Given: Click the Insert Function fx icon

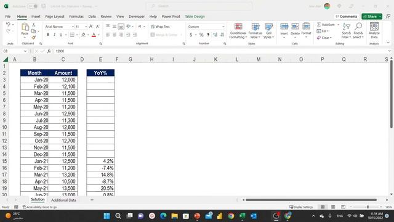Looking at the screenshot, I should 49,51.
